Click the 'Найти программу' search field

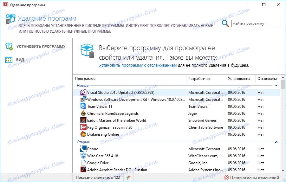pyautogui.click(x=256, y=23)
